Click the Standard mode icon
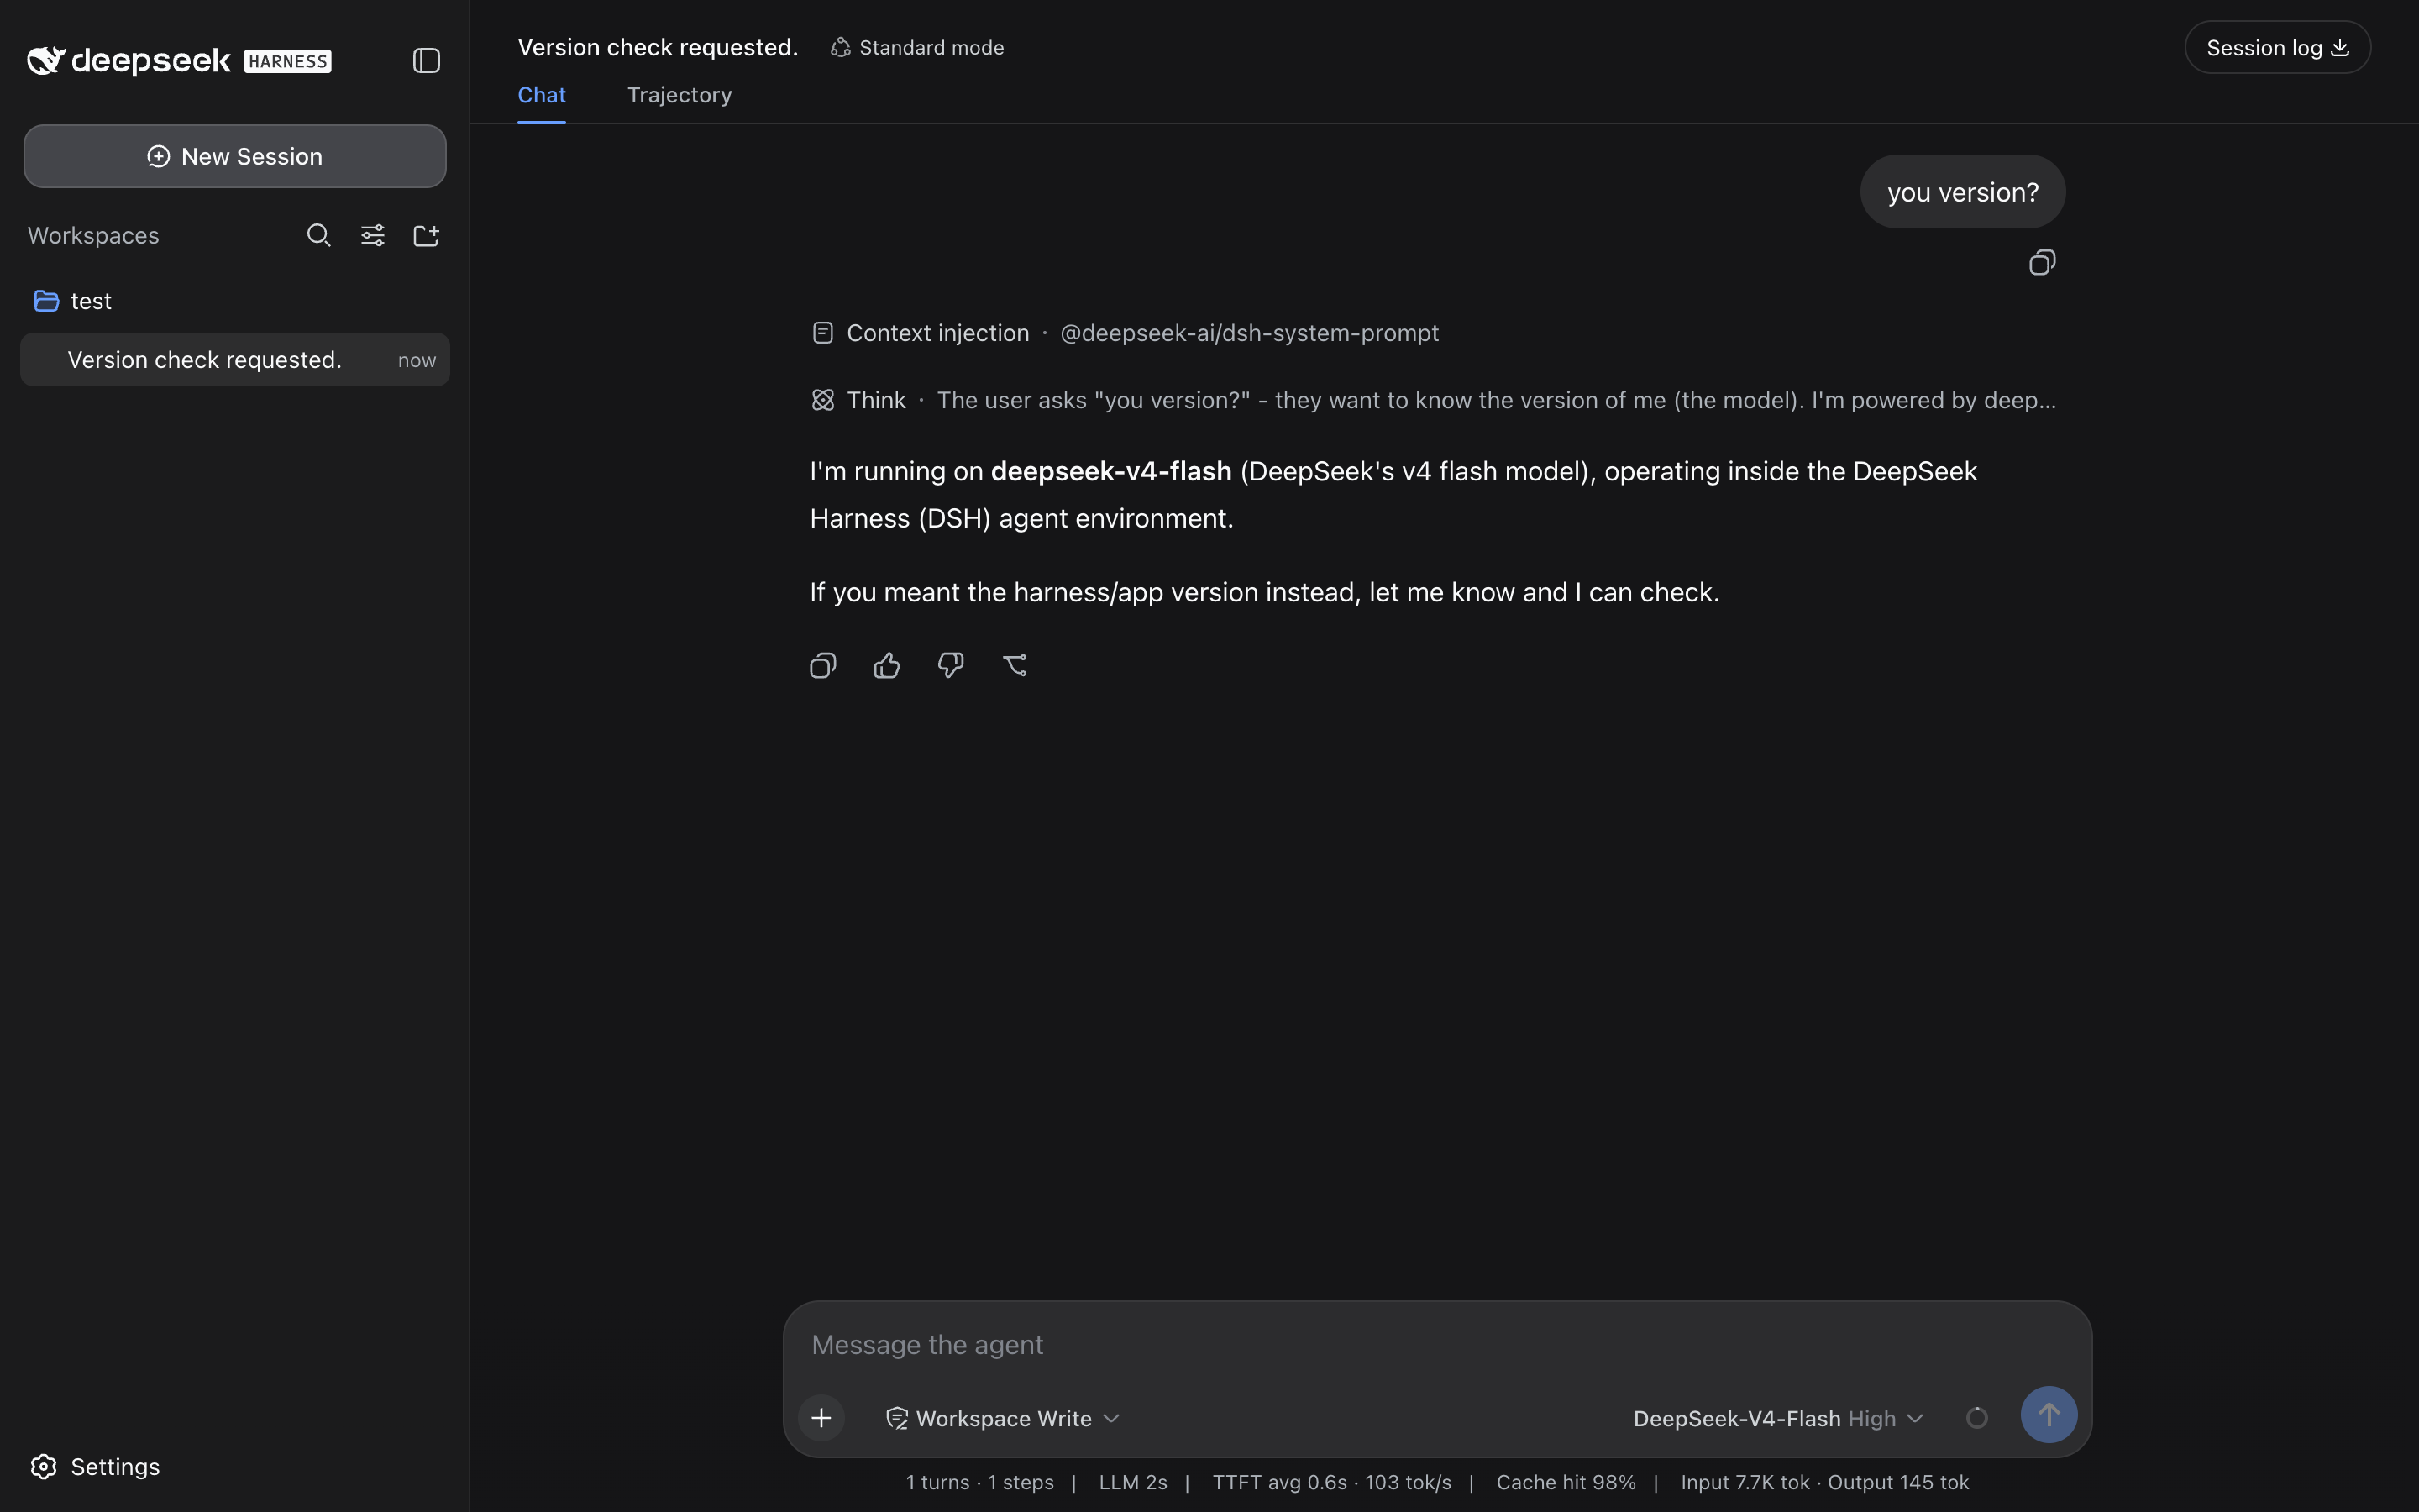 coord(841,48)
